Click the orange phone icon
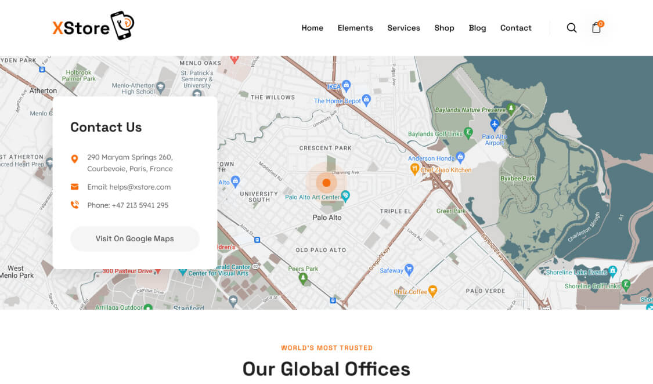This screenshot has width=653, height=384. coord(74,205)
